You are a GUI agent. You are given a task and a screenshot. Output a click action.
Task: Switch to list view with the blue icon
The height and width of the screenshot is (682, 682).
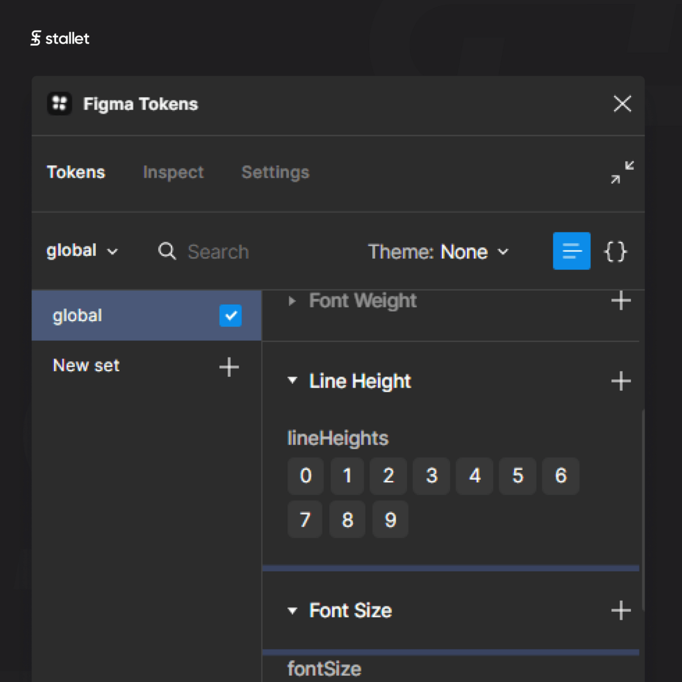(x=571, y=251)
